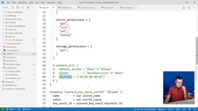Click the Open Changes icon in editor toolbar
Screen dimensions: 198x111
tap(183, 7)
